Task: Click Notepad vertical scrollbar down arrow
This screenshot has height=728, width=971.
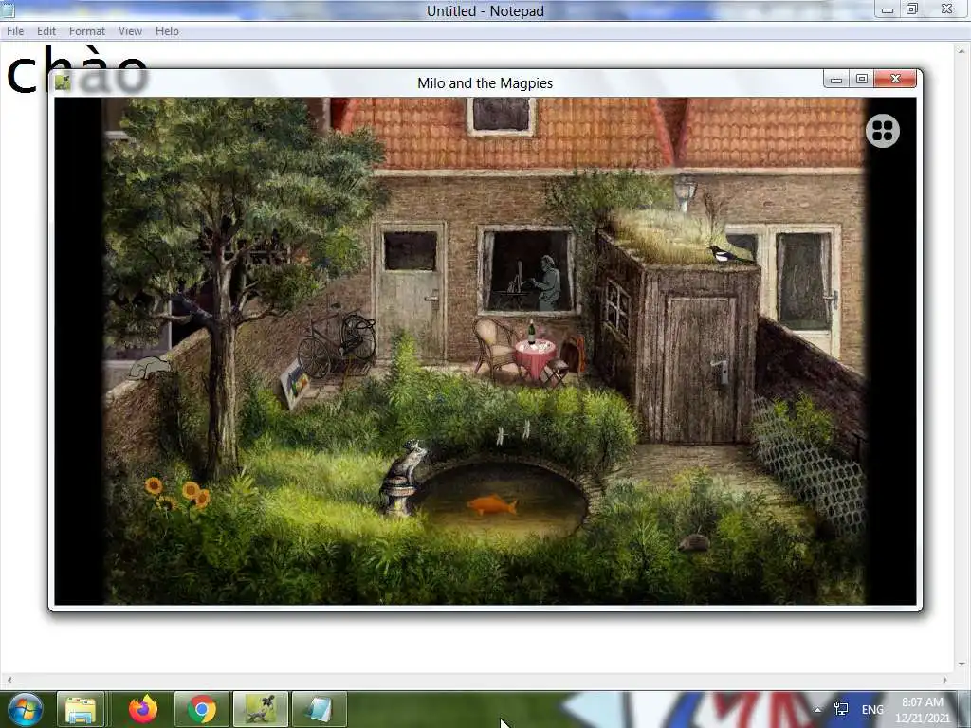Action: tap(962, 664)
